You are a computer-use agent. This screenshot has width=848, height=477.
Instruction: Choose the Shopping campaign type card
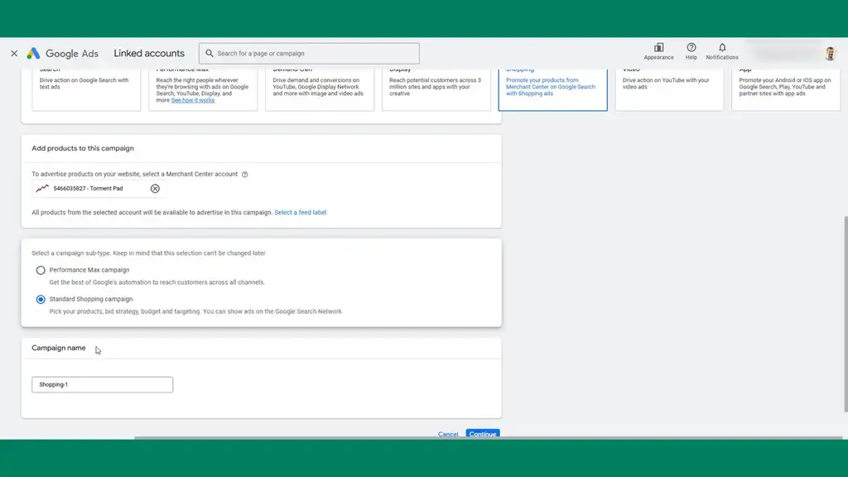click(x=552, y=89)
